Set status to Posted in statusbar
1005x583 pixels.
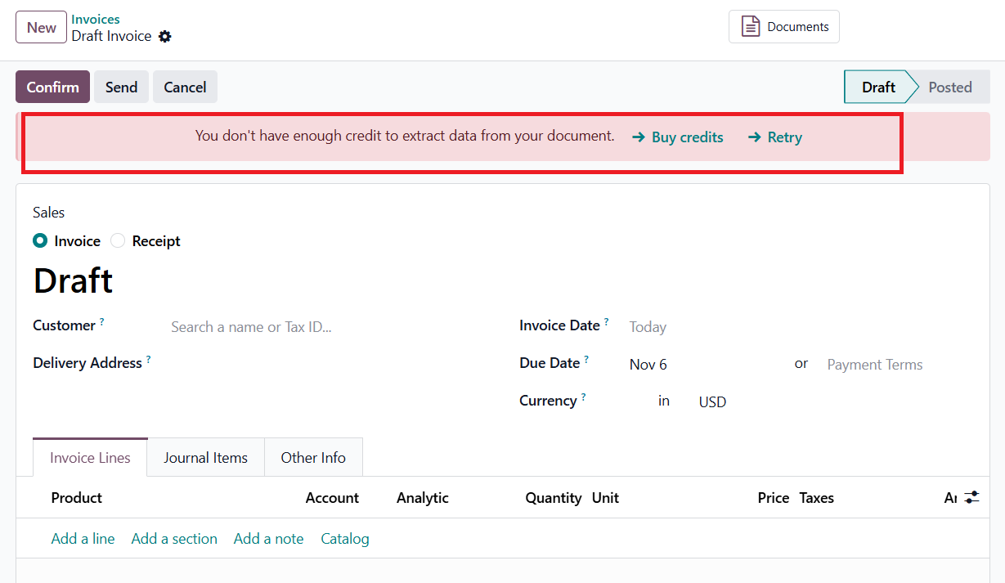949,87
